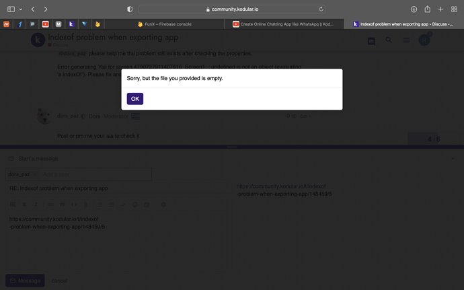The image size is (464, 290).
Task: Open the blue arrow pinned tab
Action: tap(20, 24)
